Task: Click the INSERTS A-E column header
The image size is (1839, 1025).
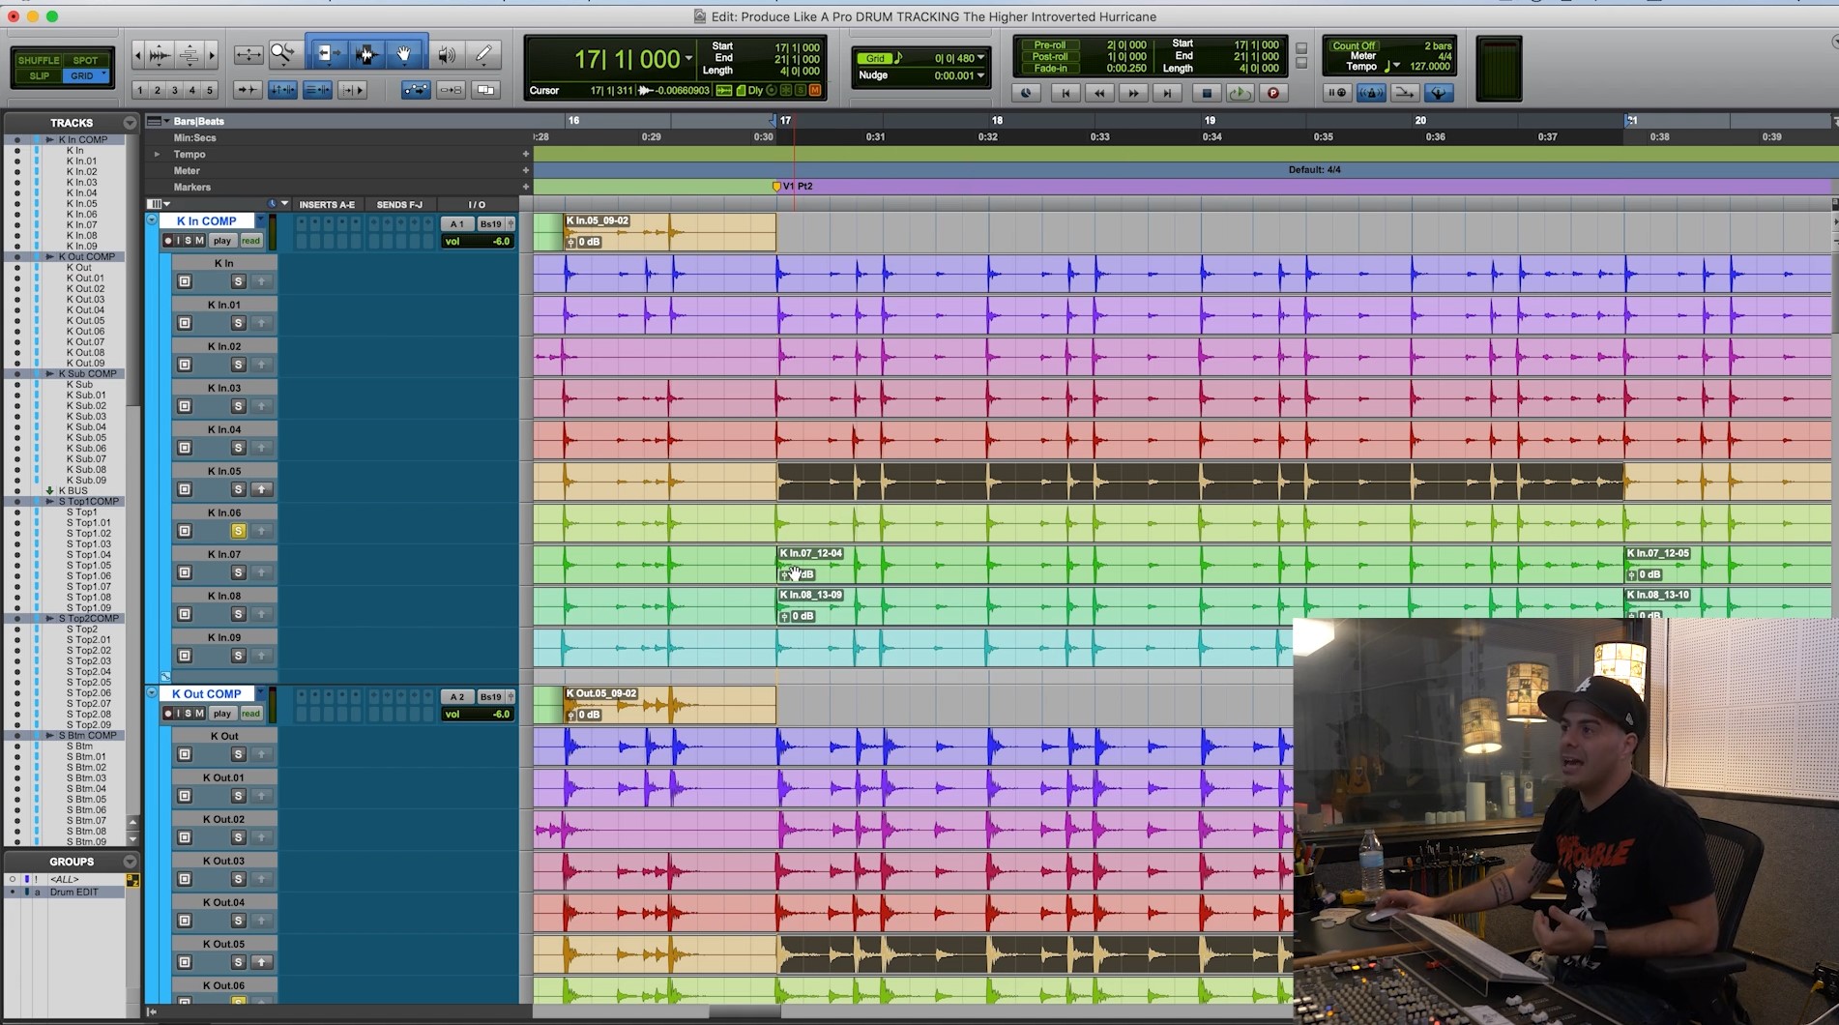Action: (327, 205)
